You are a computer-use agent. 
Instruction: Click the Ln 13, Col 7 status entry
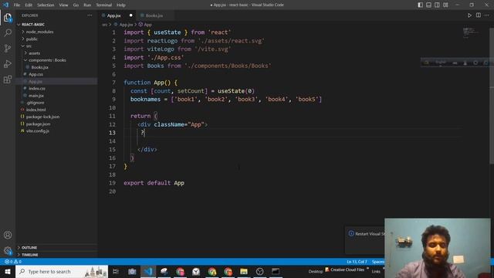(x=357, y=262)
